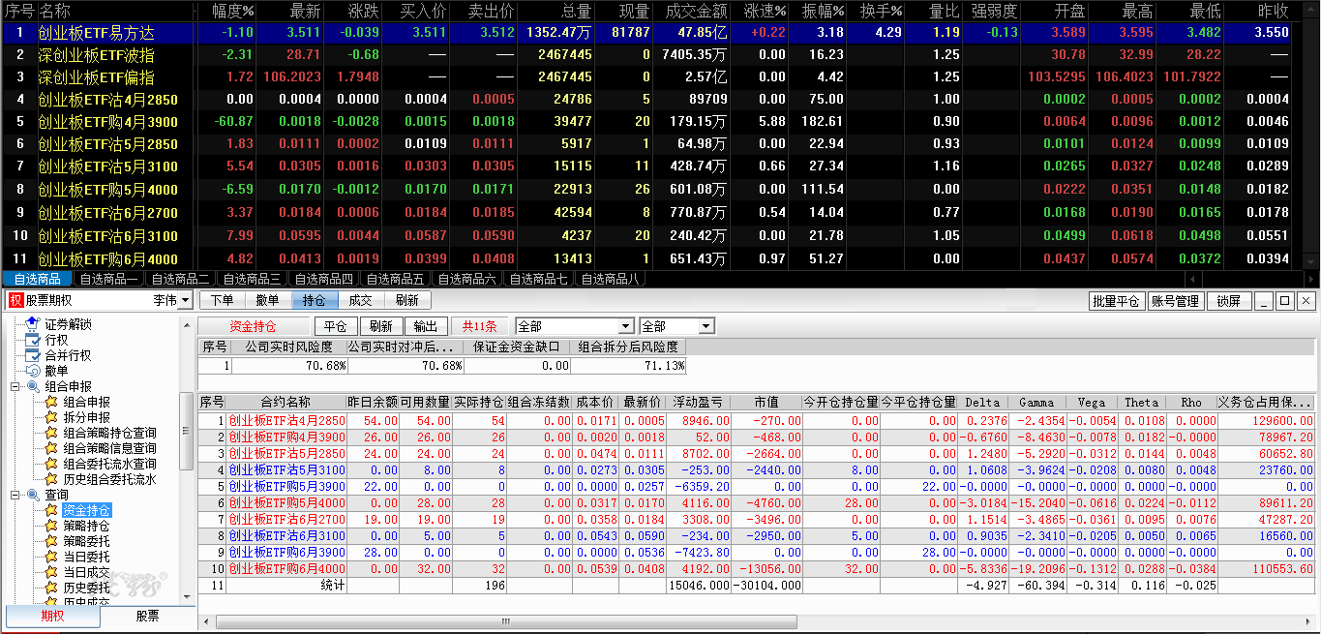
Task: Click the star icon next to 拆分申报
Action: (x=51, y=417)
